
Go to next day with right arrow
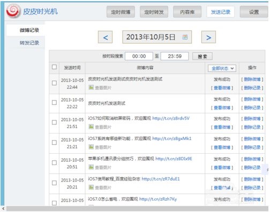pos(208,37)
